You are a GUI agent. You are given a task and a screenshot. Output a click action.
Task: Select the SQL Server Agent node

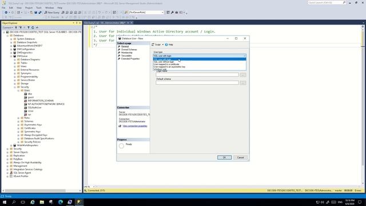pyautogui.click(x=22, y=173)
